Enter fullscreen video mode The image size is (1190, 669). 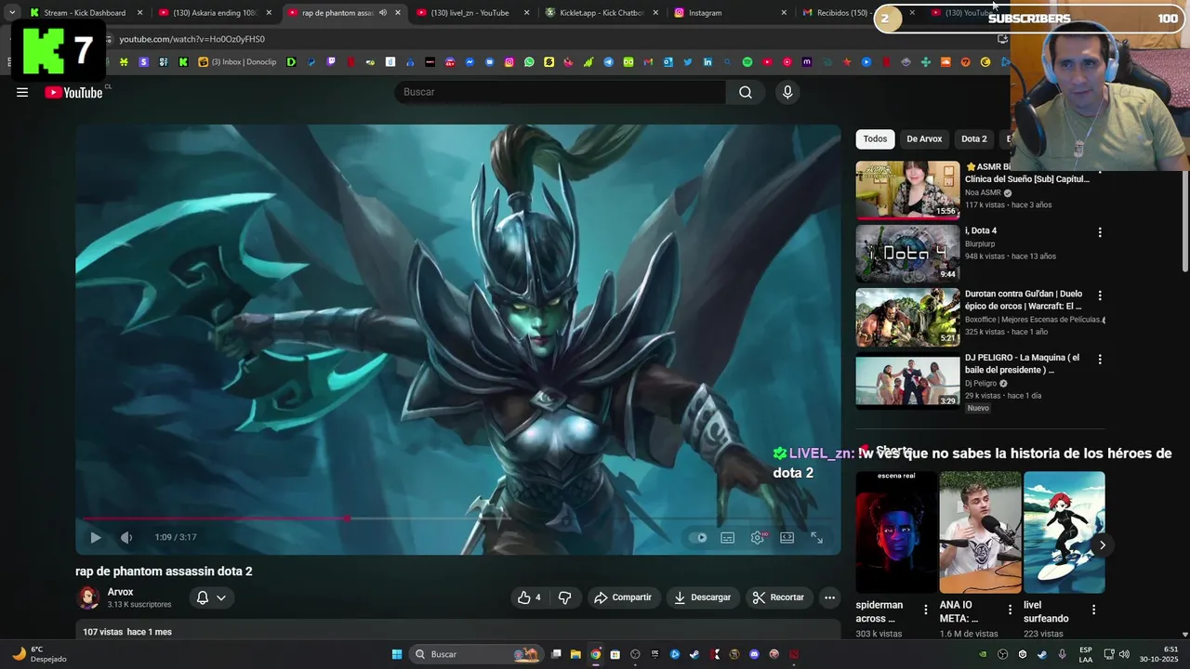click(817, 537)
